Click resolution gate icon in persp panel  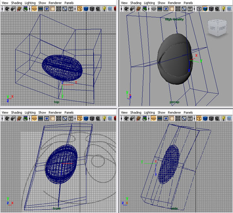click(x=166, y=9)
